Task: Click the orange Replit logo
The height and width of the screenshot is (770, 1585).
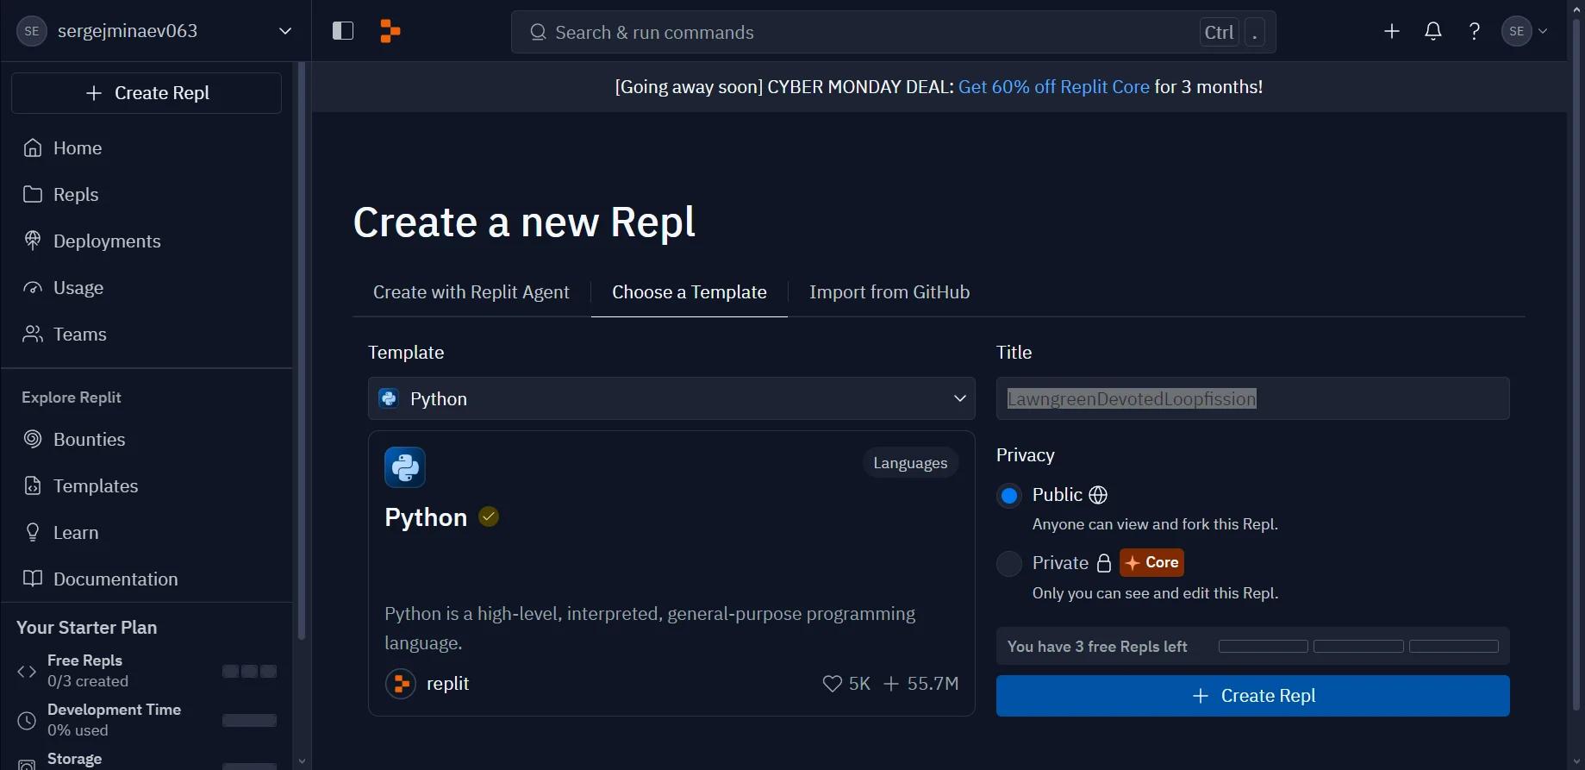Action: tap(390, 31)
